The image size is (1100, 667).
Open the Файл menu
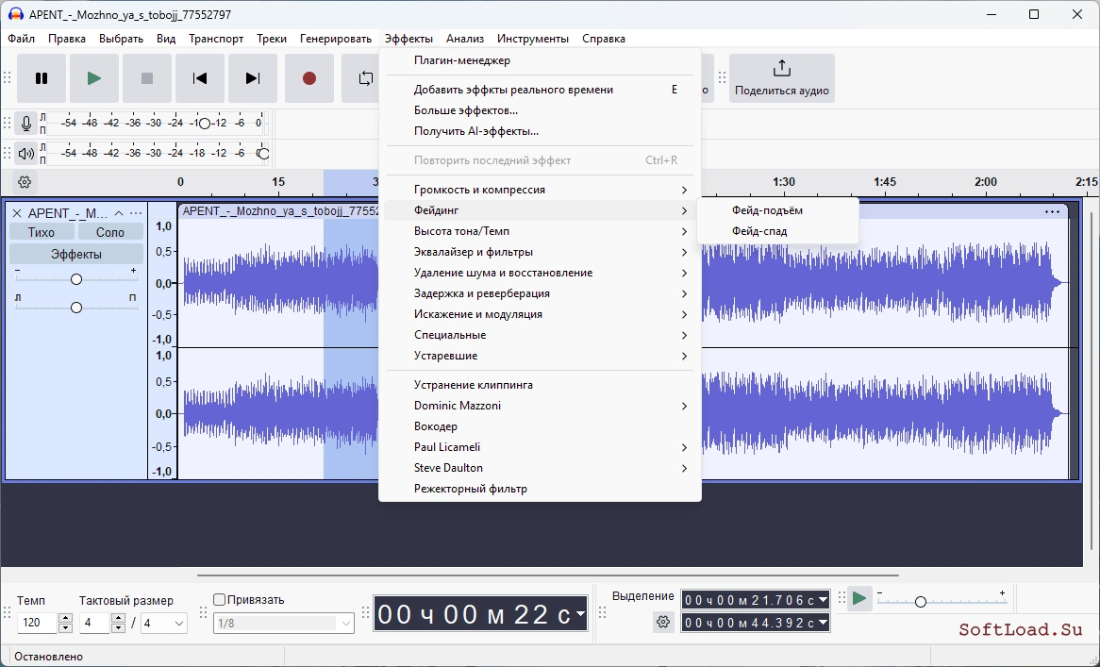pyautogui.click(x=22, y=39)
